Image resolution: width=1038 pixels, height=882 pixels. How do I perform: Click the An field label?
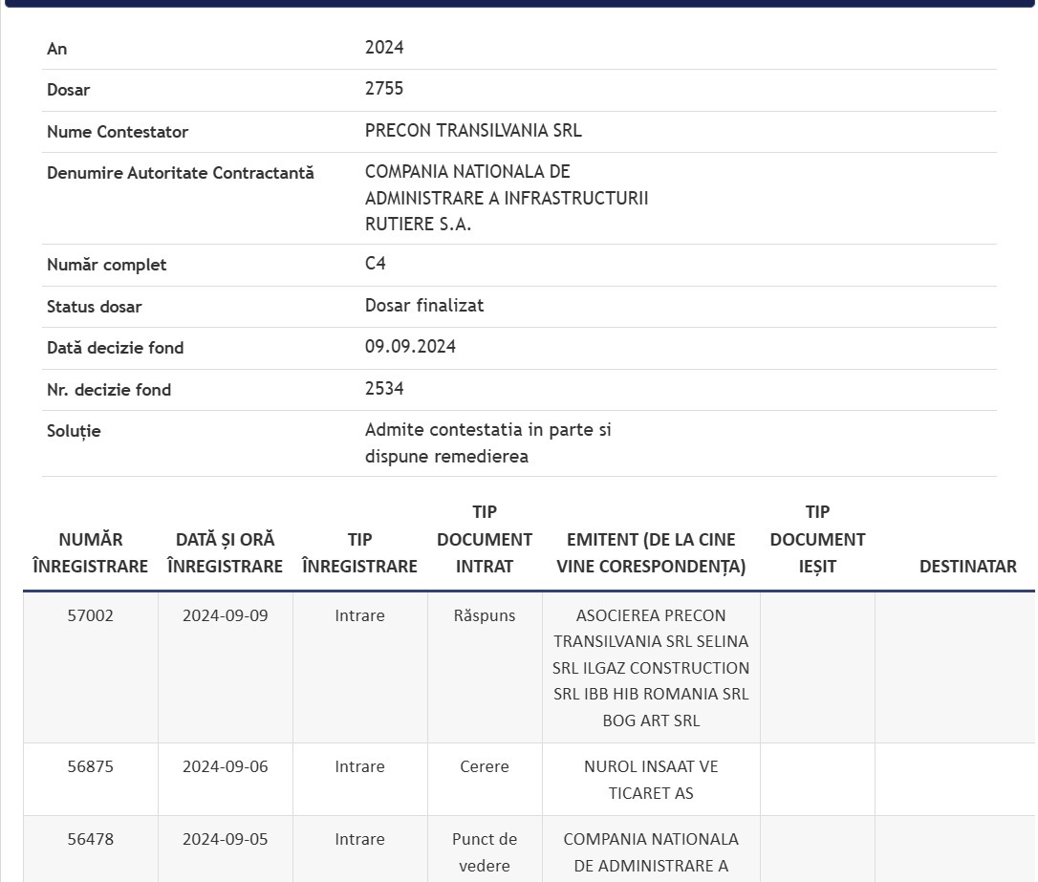[57, 49]
